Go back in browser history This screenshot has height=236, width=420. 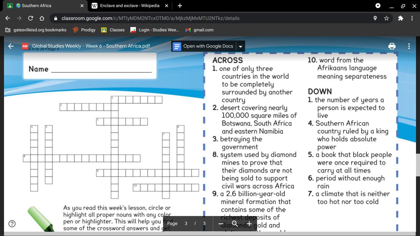click(8, 18)
